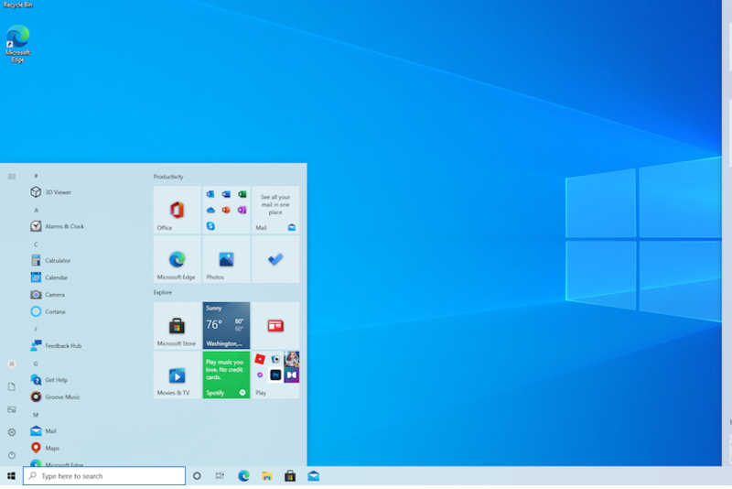Open the Movies & TV tile
Viewport: 732px width, 489px height.
tap(177, 375)
